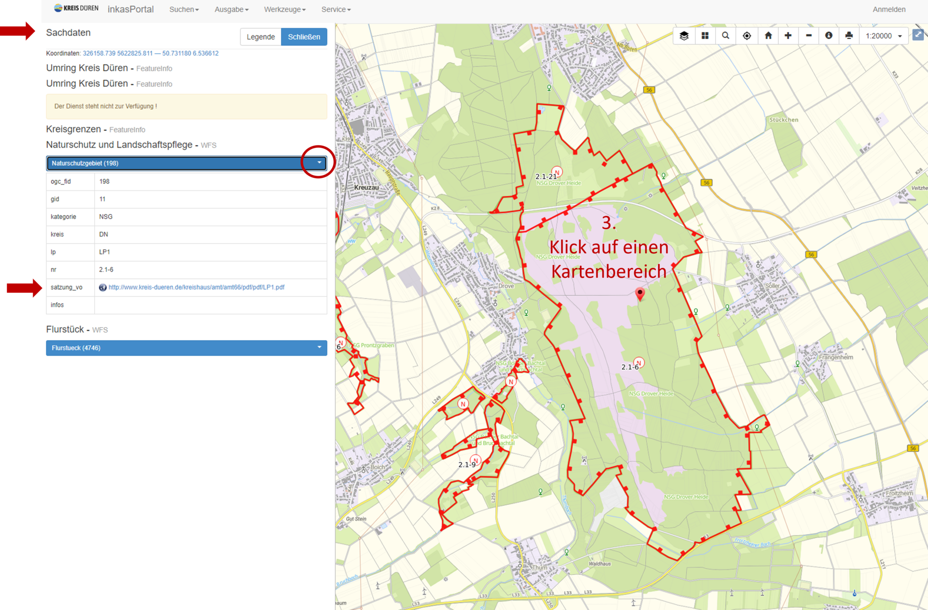
Task: Click the feature info icon
Action: point(828,36)
